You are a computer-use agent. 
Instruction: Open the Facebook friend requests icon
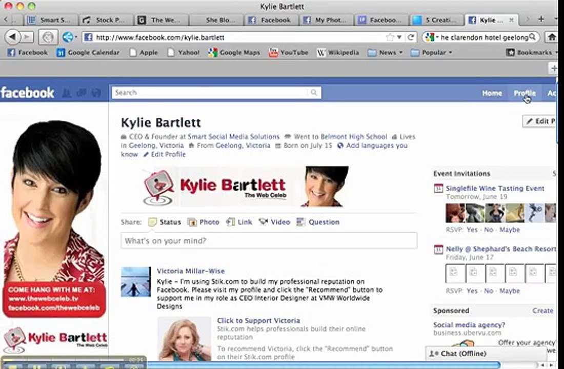pos(67,93)
